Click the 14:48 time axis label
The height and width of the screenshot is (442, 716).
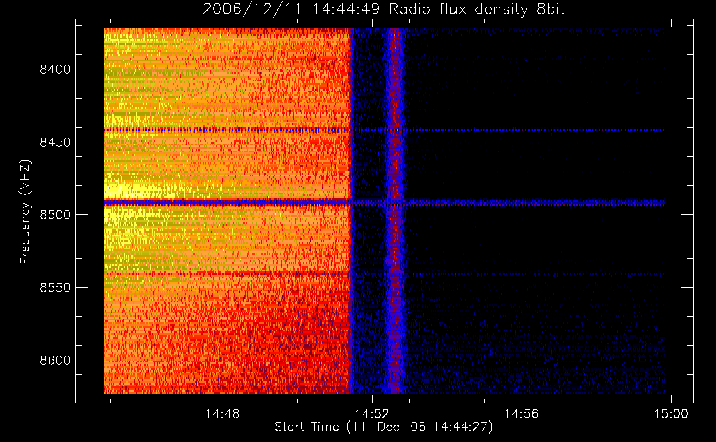pyautogui.click(x=223, y=414)
